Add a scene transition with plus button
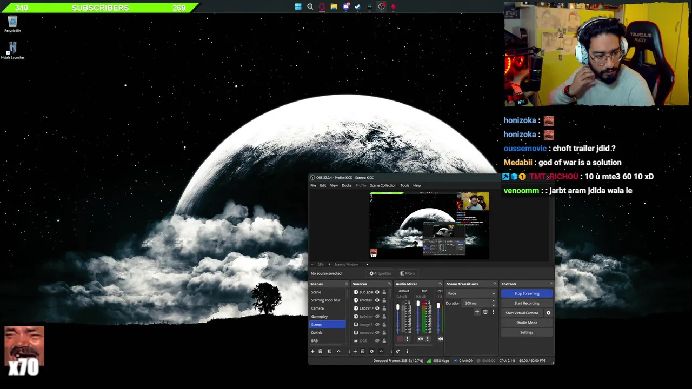This screenshot has width=692, height=389. click(477, 312)
